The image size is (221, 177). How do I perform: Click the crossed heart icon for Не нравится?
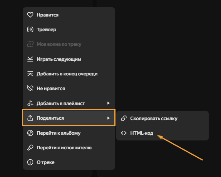(30, 88)
